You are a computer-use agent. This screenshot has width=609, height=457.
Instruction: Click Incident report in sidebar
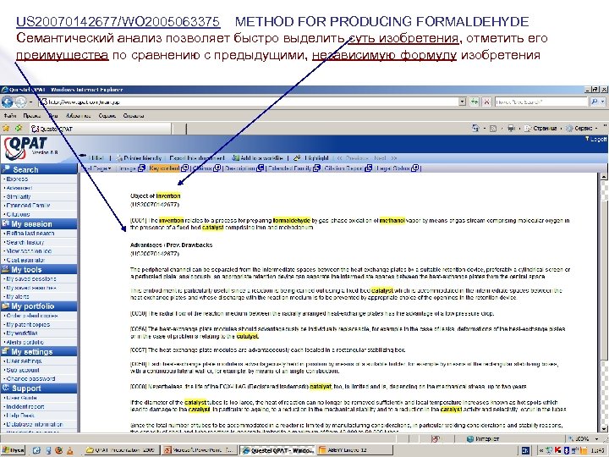pos(25,406)
